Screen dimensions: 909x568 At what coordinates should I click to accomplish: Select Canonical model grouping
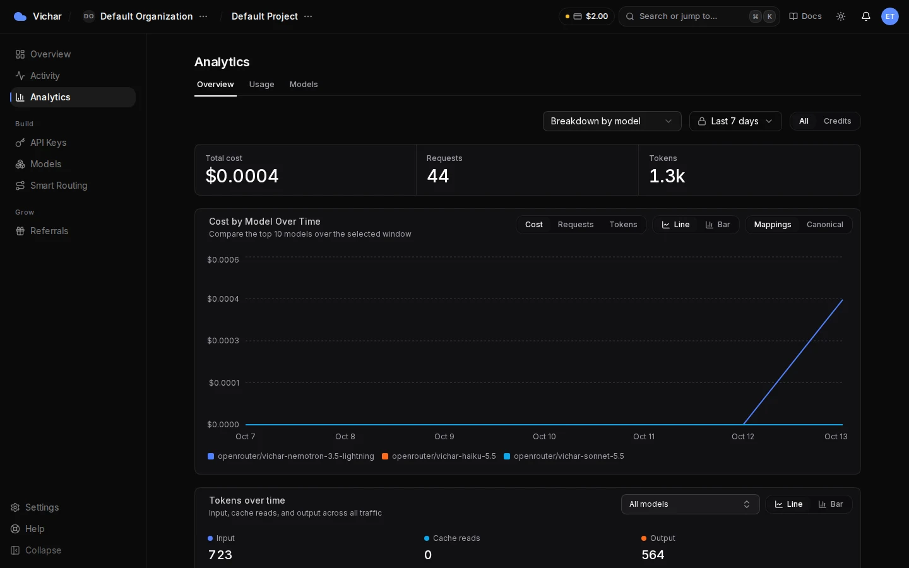[x=824, y=225]
